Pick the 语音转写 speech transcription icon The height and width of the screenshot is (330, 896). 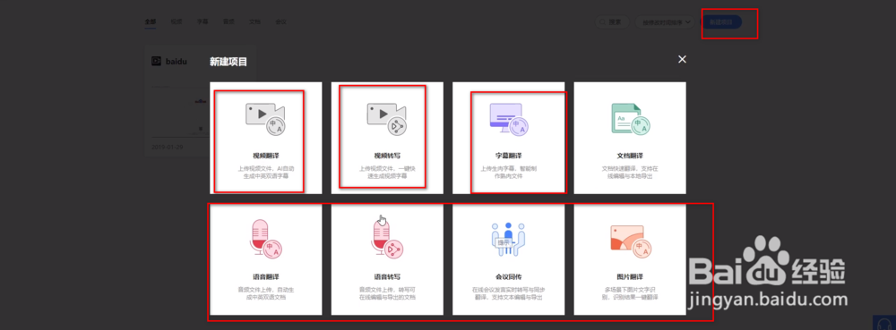[388, 239]
